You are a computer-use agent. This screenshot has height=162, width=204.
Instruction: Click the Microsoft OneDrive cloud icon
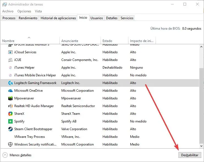coord(10,91)
